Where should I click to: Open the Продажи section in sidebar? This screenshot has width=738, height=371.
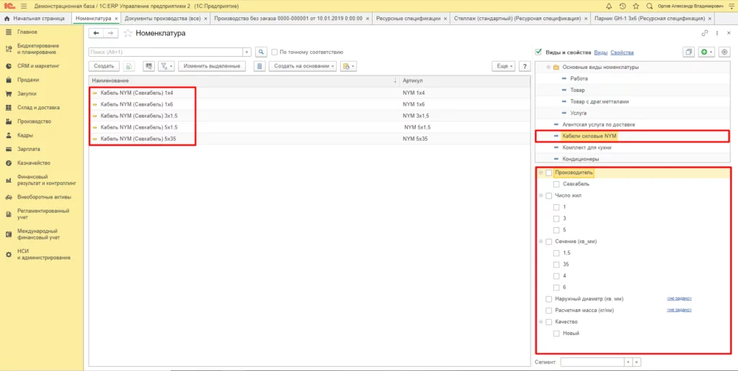coord(28,80)
